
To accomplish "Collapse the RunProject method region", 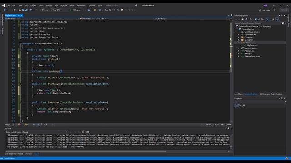I will pos(20,72).
